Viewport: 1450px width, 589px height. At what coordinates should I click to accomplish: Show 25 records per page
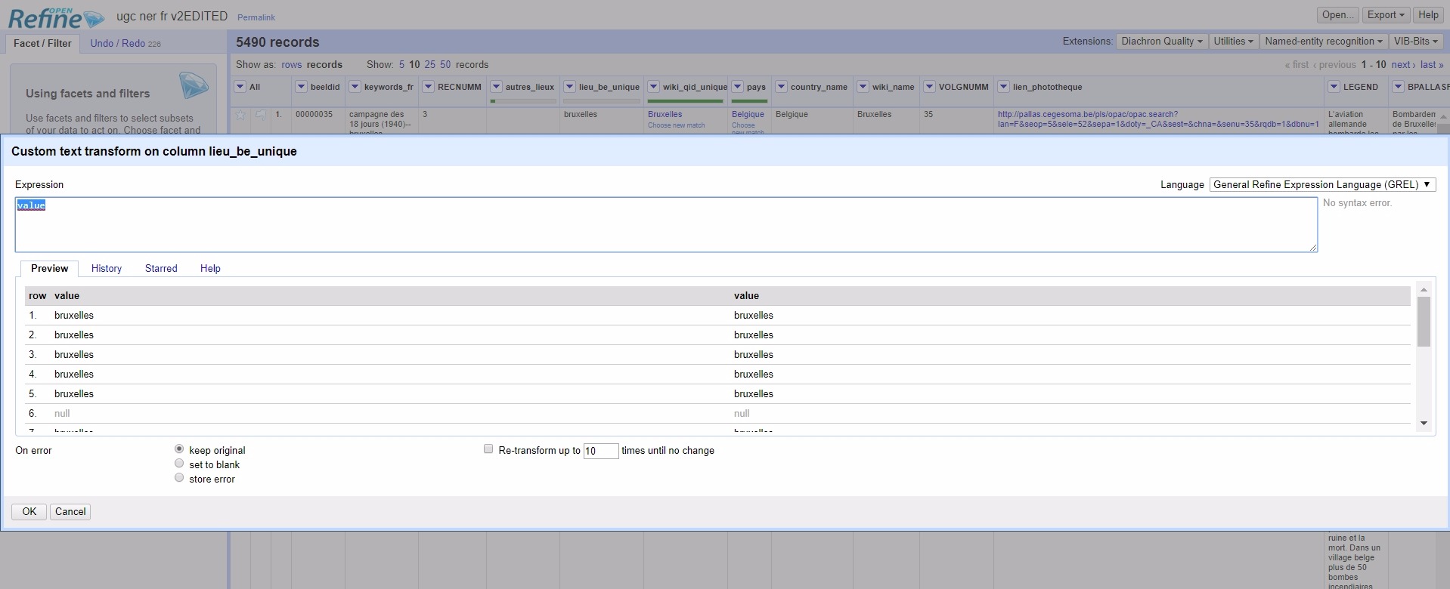tap(429, 64)
